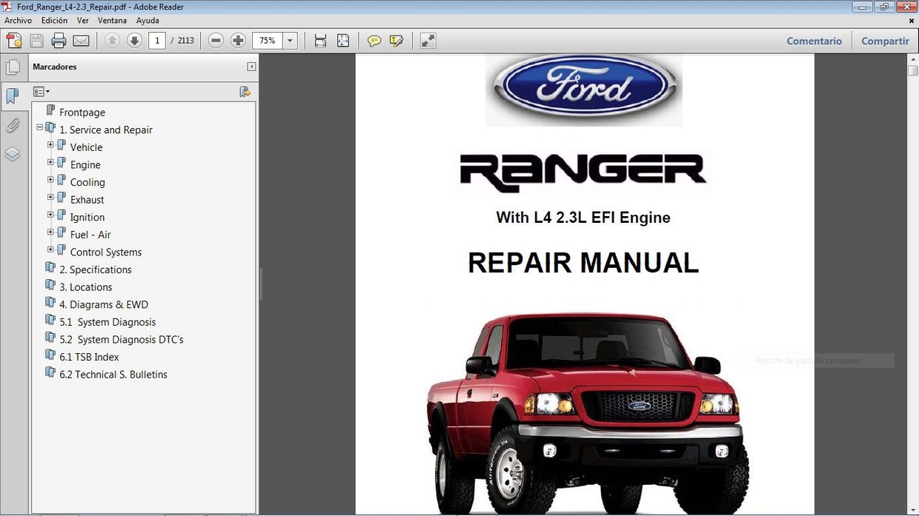Open the zoom level dropdown arrow
The image size is (919, 516).
[291, 41]
